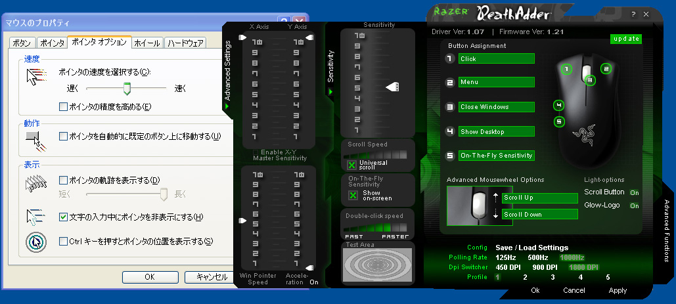This screenshot has width=676, height=304.
Task: Enable show pointer location with Ctrl checkbox (S)
Action: point(63,241)
